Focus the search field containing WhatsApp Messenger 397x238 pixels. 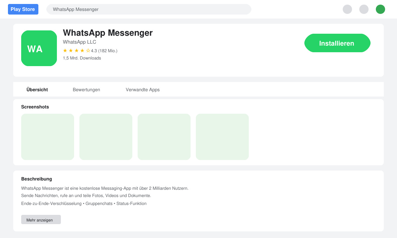coord(149,9)
